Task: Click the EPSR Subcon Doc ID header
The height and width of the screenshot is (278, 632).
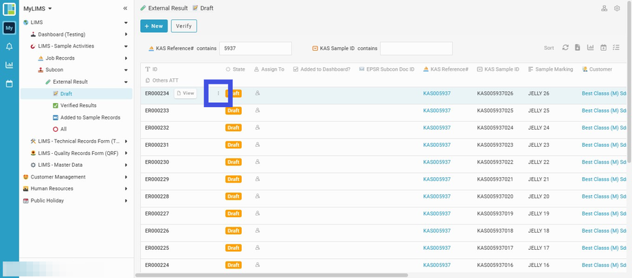Action: coord(387,69)
